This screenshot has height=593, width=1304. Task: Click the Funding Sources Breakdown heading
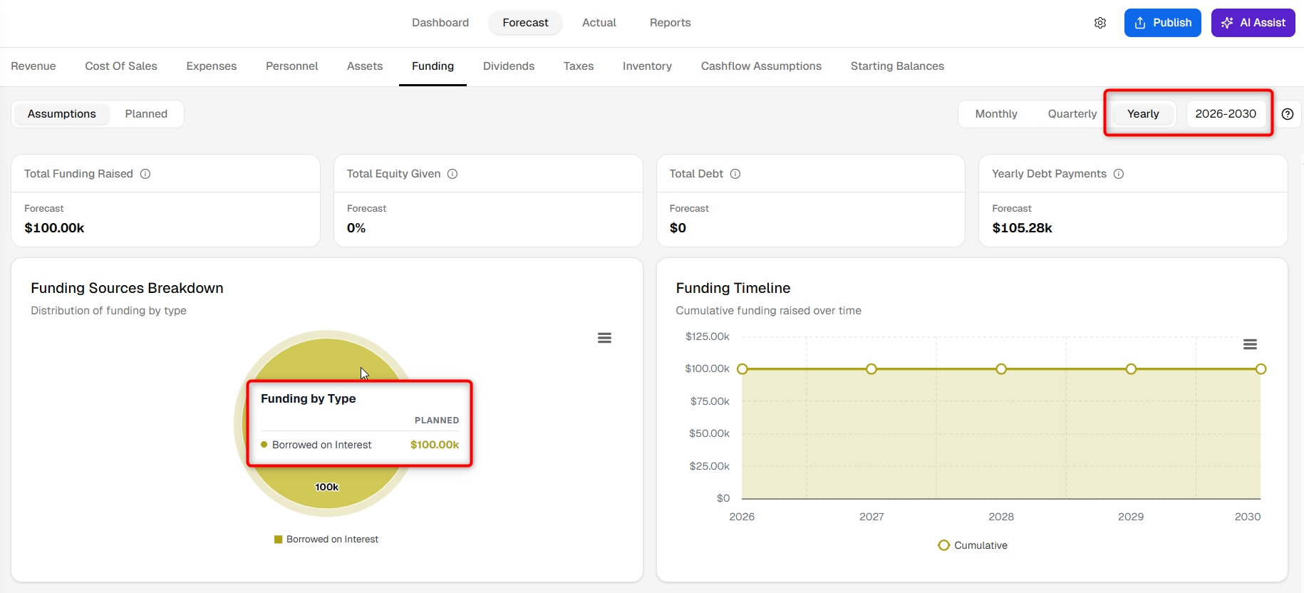click(x=127, y=288)
